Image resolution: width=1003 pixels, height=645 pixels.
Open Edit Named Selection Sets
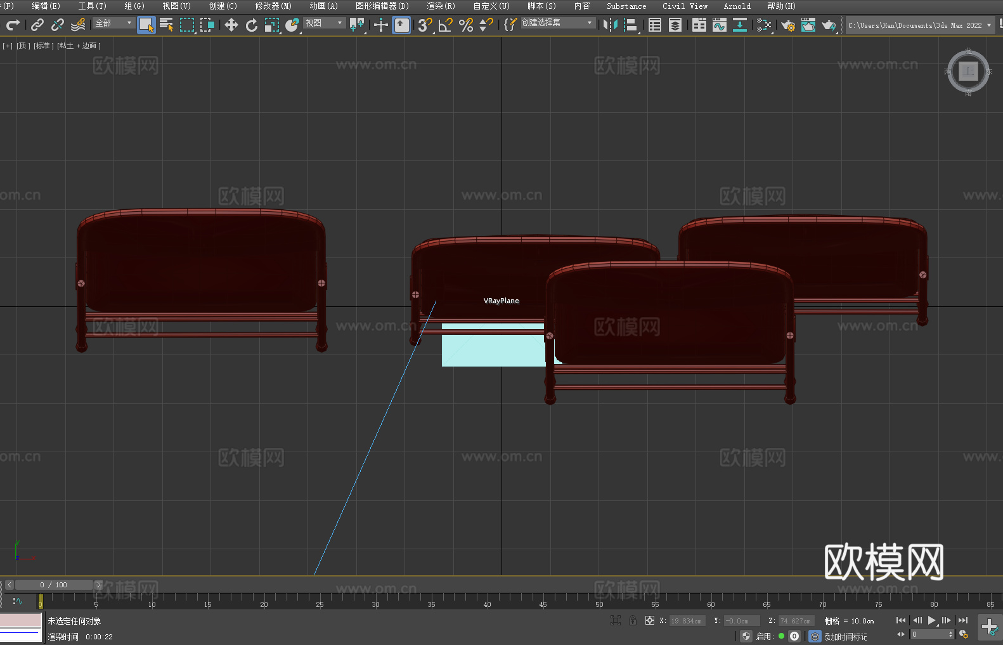click(x=510, y=25)
